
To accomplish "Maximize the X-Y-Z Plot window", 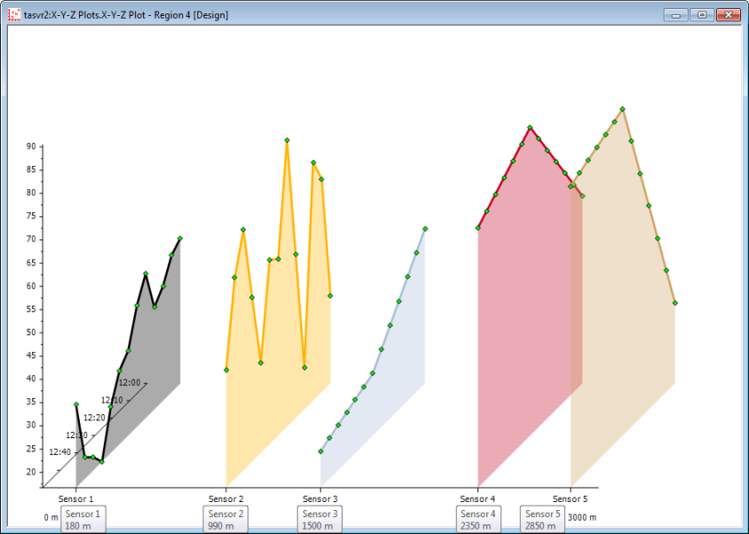I will tap(701, 15).
